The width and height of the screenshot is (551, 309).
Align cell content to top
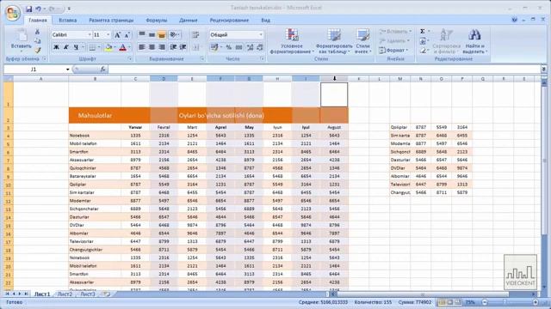coord(141,34)
